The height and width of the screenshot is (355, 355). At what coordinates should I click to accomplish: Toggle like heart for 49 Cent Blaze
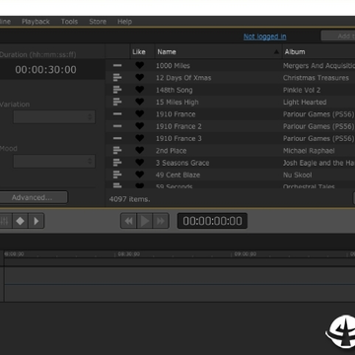click(140, 175)
